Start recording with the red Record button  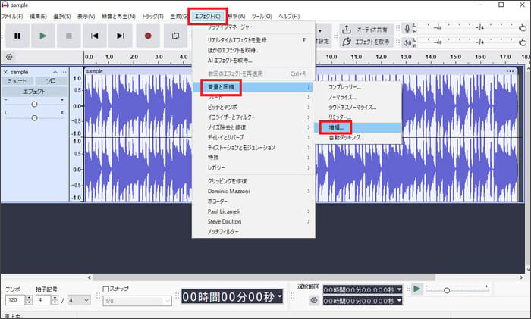[148, 36]
